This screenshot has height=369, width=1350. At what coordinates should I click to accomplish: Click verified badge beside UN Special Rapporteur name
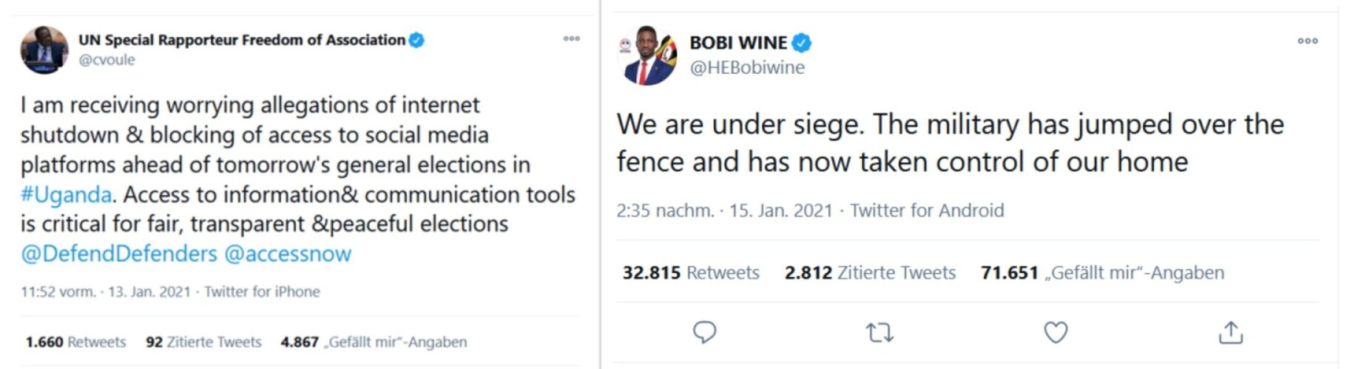coord(416,40)
